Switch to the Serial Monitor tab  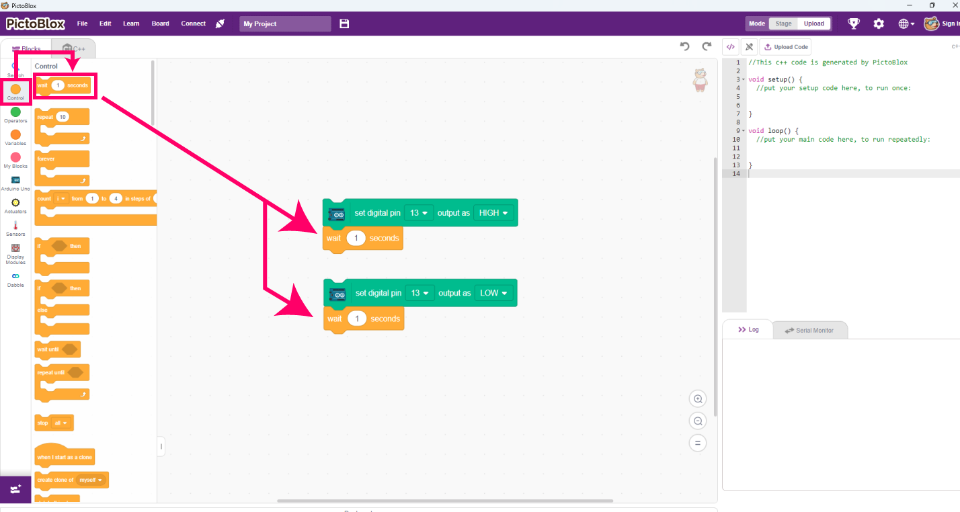coord(809,331)
